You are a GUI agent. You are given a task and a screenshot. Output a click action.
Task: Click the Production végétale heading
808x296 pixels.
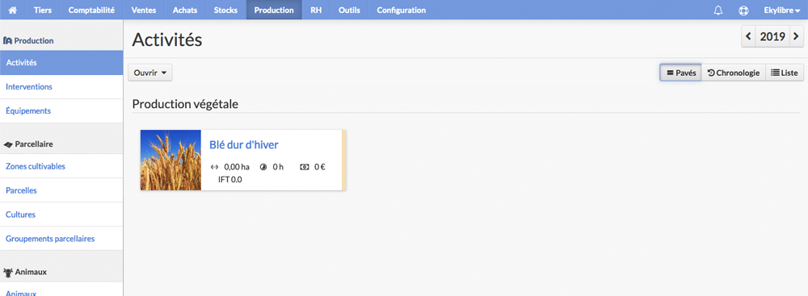(x=186, y=104)
